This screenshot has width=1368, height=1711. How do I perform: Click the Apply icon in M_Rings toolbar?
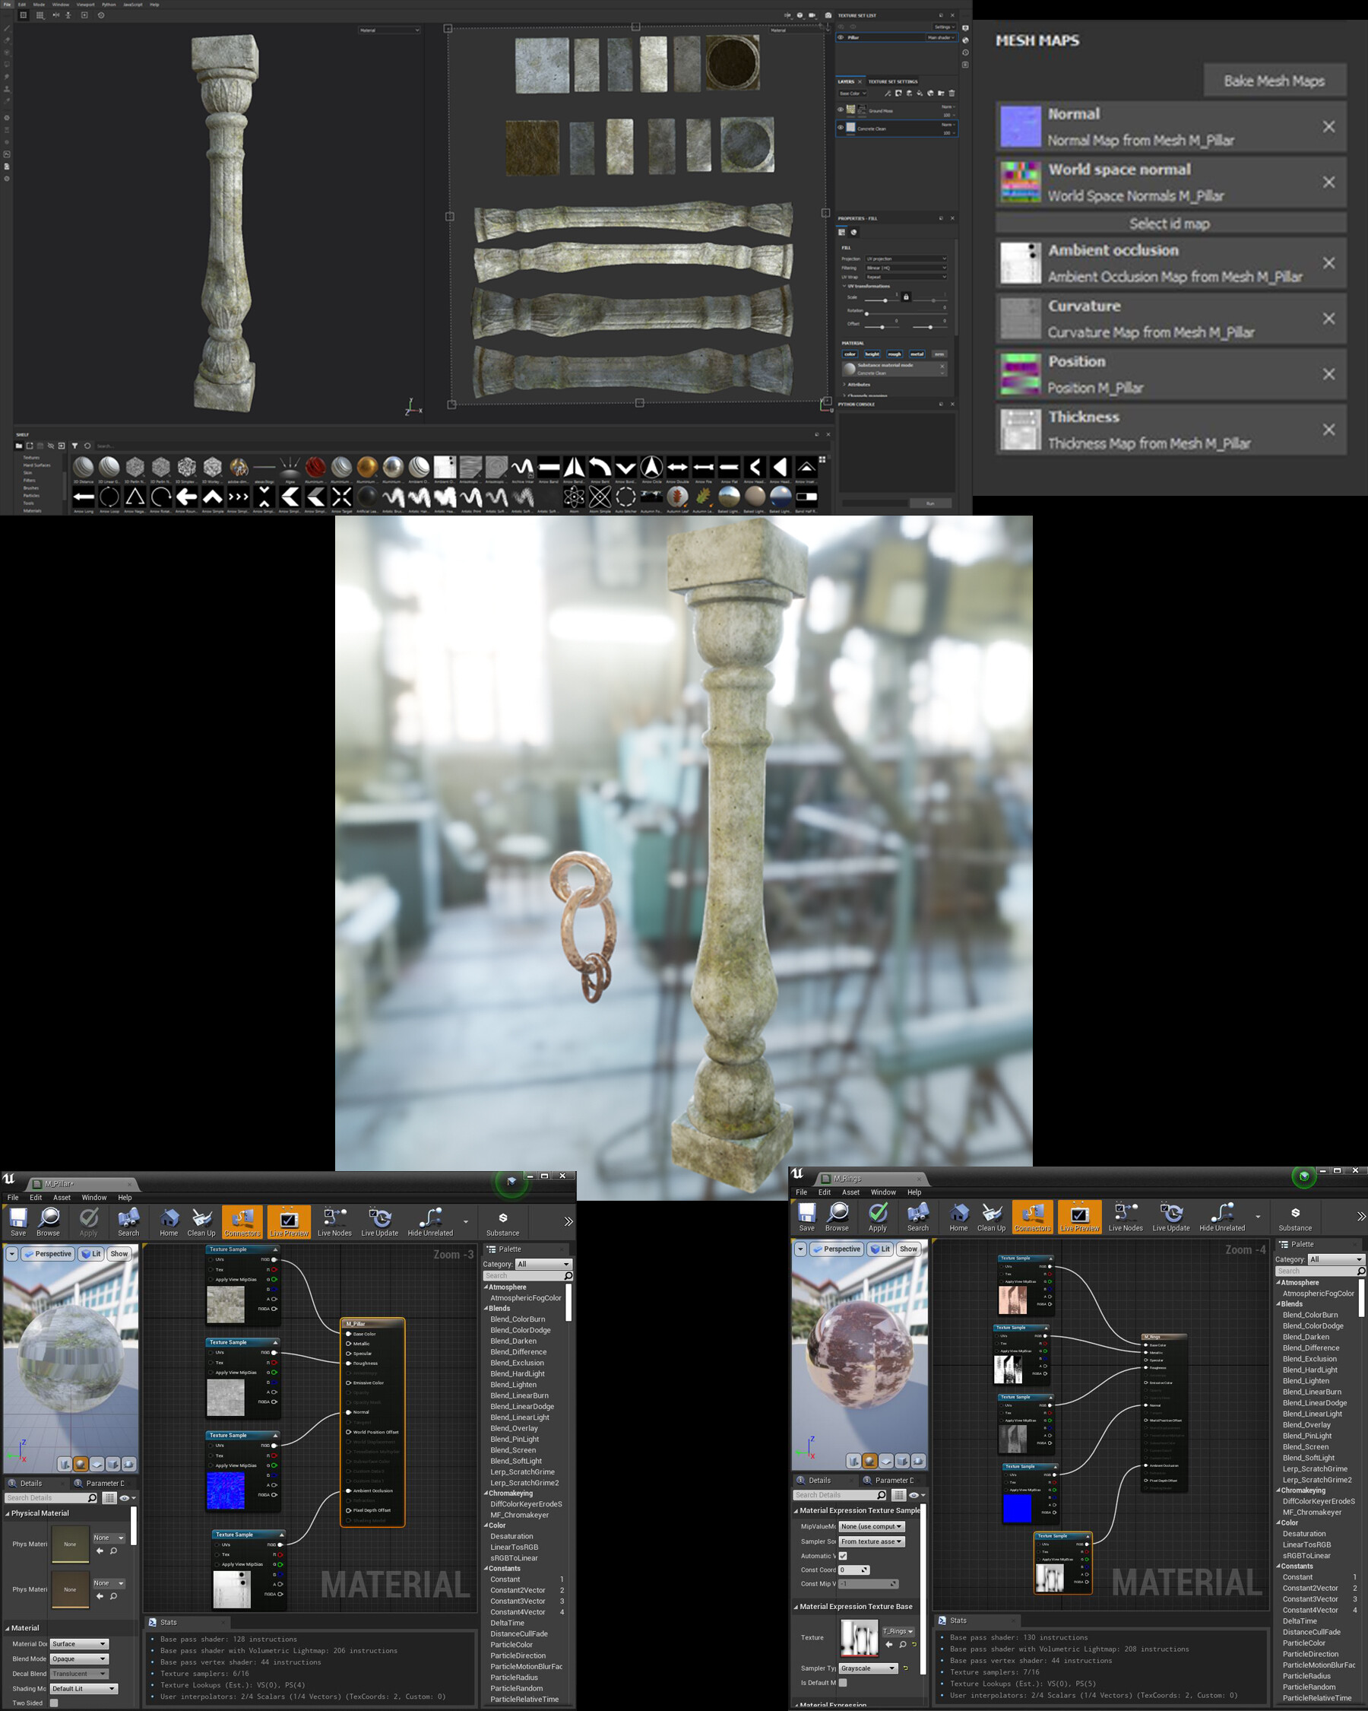coord(878,1218)
